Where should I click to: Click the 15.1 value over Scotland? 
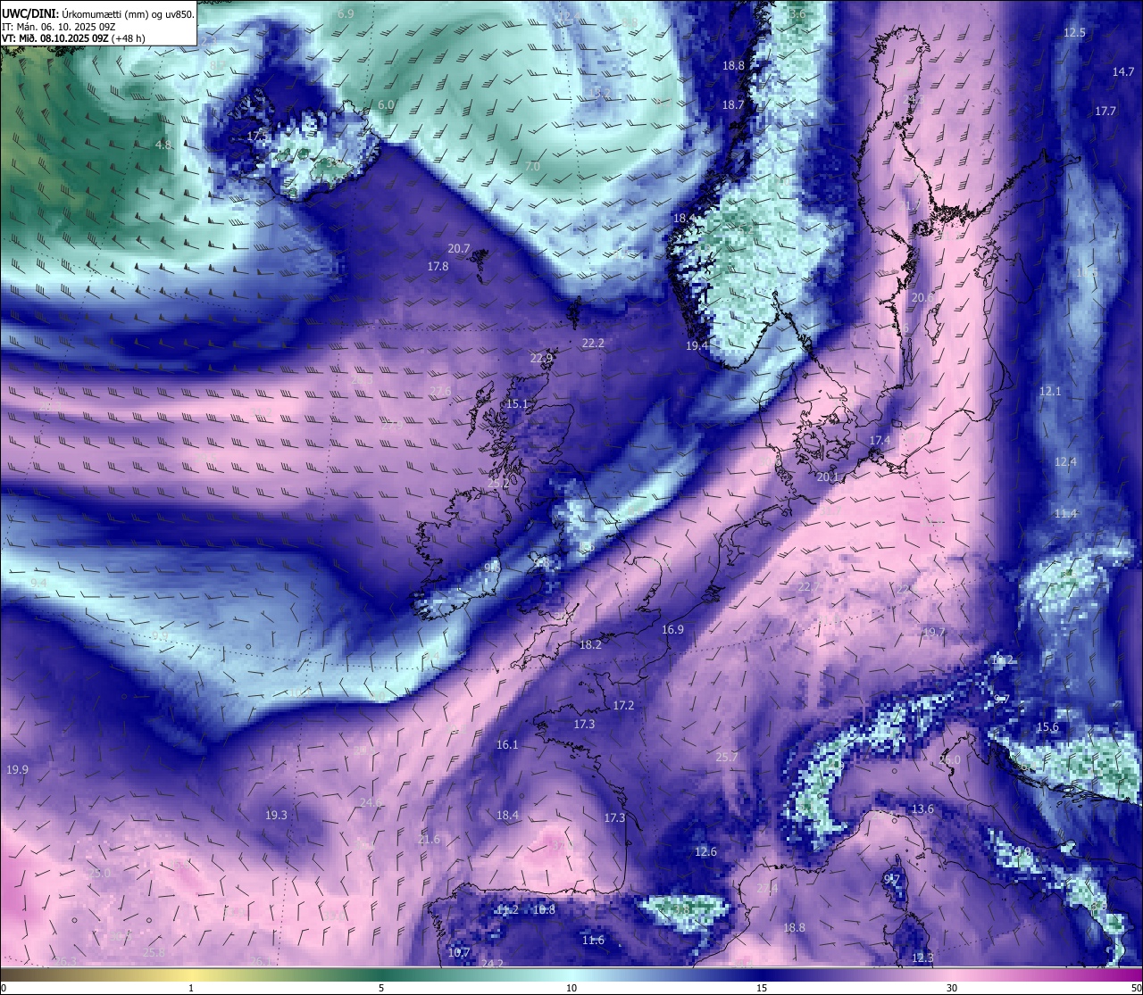[517, 403]
